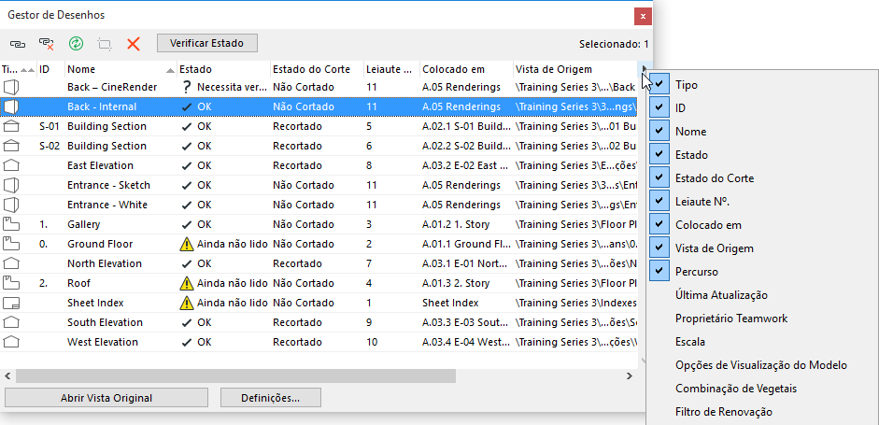Screen dimensions: 879x425
Task: Uncheck the Estado do Corte column checkbox
Action: click(659, 177)
